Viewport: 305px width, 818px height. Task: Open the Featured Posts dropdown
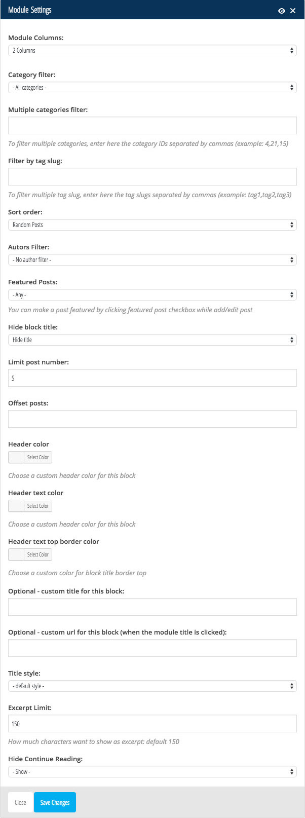tap(152, 294)
